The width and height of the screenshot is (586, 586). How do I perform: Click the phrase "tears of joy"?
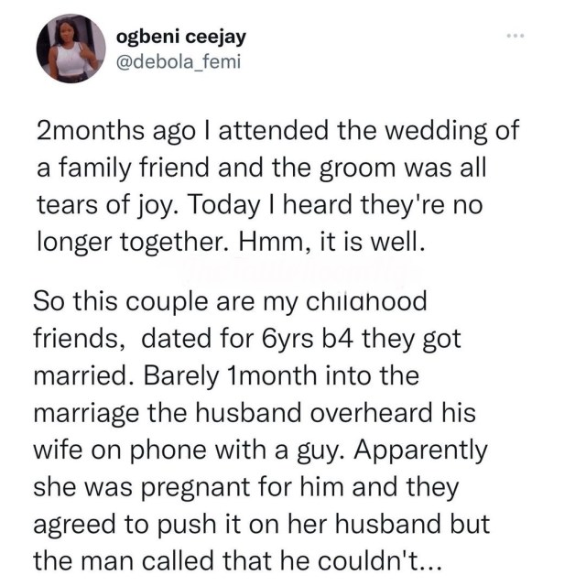(106, 206)
